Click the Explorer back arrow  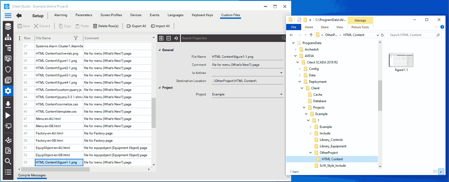291,35
